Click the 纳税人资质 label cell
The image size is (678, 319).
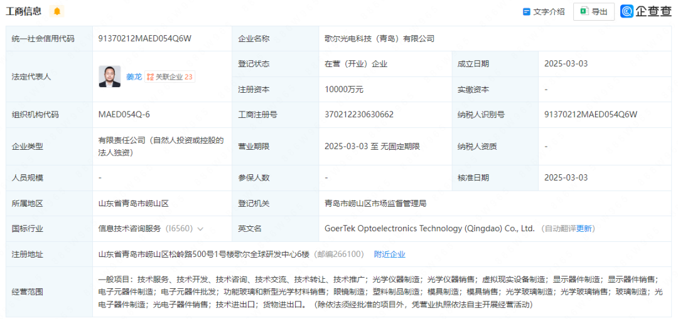pyautogui.click(x=495, y=146)
